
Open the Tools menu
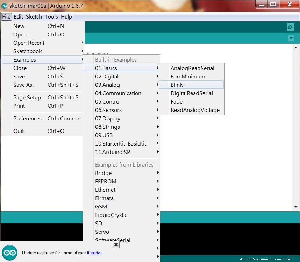pyautogui.click(x=51, y=17)
